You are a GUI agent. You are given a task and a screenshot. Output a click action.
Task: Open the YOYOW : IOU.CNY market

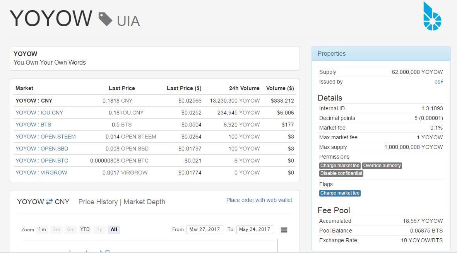(x=39, y=113)
